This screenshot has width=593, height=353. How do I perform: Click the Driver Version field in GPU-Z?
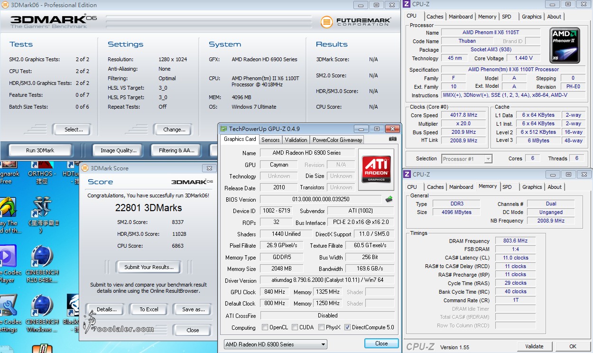[327, 280]
